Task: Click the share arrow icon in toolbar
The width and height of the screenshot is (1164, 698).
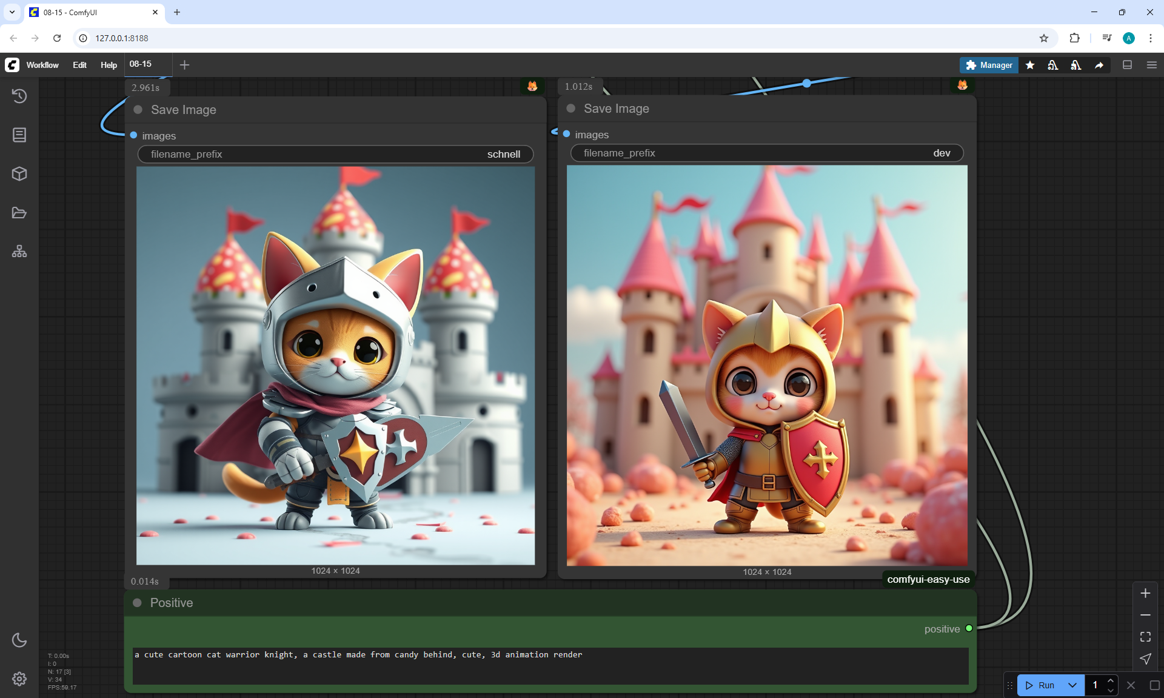Action: [x=1099, y=65]
